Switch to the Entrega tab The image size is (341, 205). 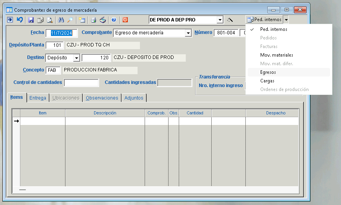point(38,98)
